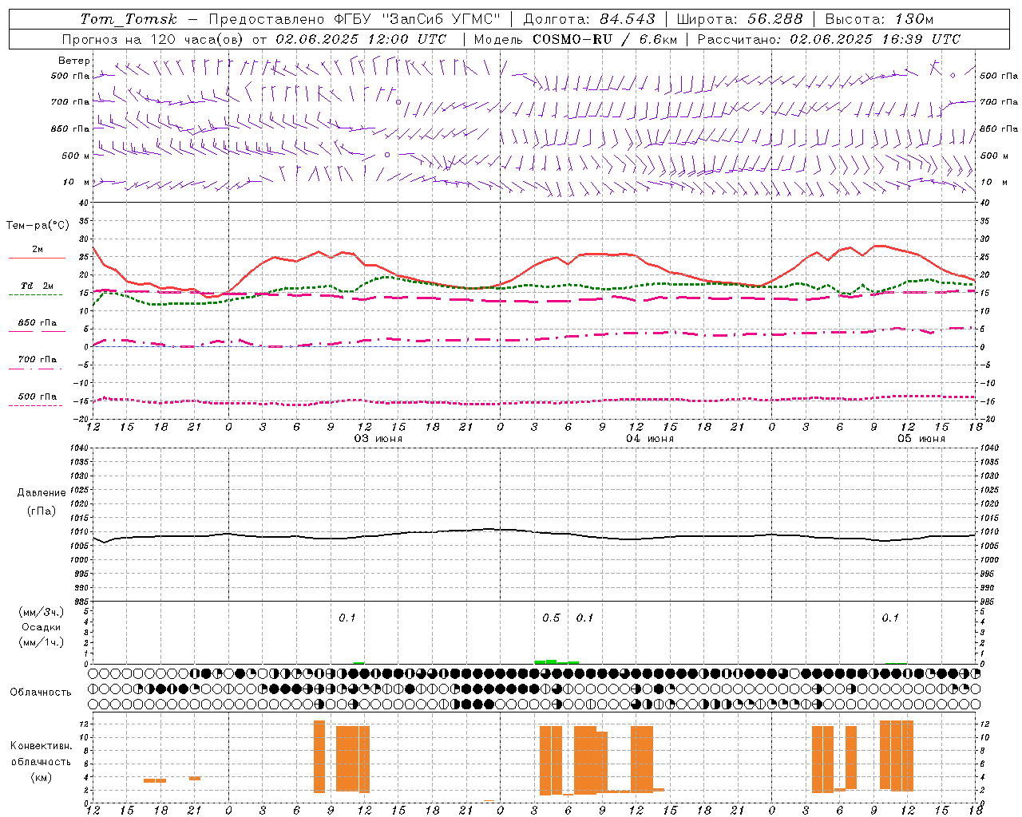Click the (км) convective cloud unit label
Viewport: 1022px width, 817px height.
coord(42,777)
